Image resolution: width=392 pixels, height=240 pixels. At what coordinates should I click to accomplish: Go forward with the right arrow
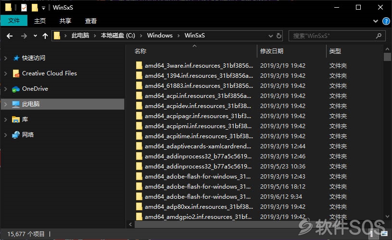[24, 36]
